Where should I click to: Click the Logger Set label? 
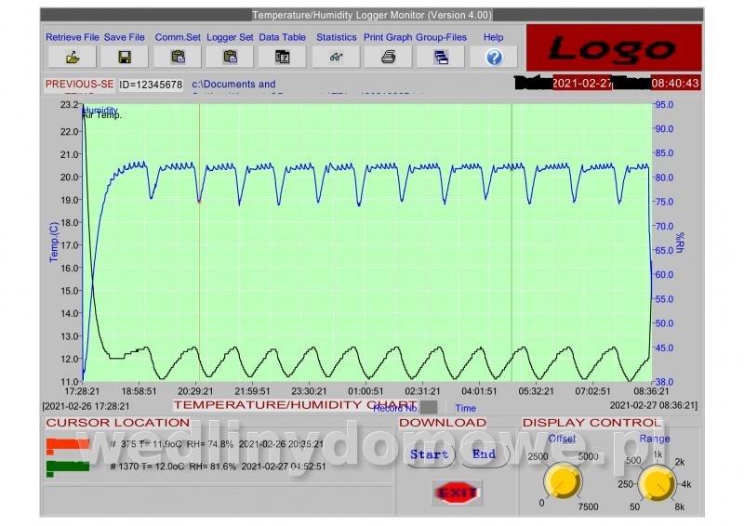230,37
